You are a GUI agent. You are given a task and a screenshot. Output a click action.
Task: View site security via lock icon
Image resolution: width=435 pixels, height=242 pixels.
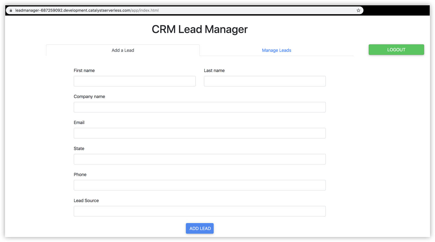coord(11,11)
